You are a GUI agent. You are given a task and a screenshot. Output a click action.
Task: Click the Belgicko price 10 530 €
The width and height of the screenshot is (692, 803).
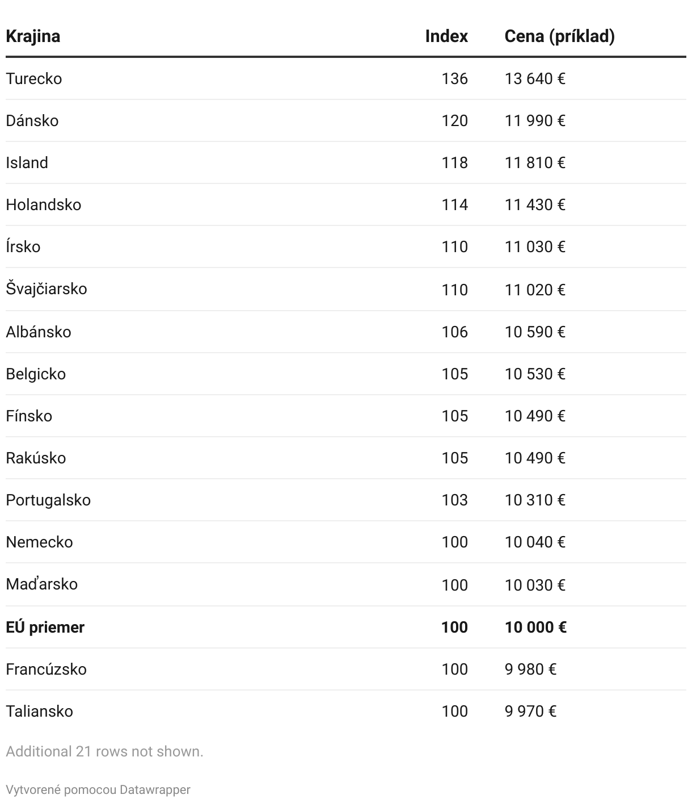point(535,374)
